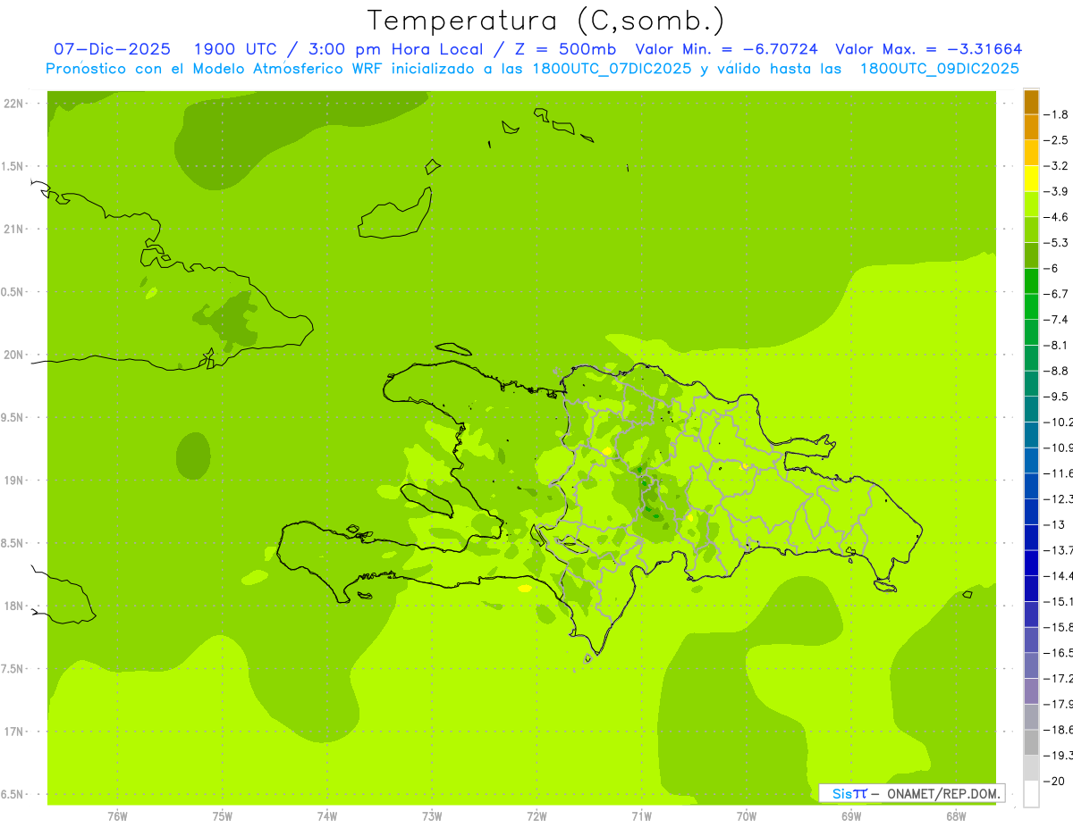
Task: Click the legend value "-2.5"
Action: (1057, 140)
